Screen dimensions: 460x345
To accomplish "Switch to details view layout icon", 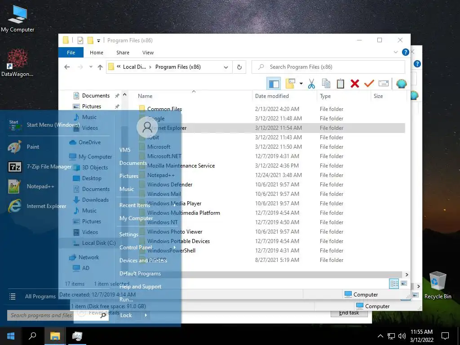I will point(394,283).
